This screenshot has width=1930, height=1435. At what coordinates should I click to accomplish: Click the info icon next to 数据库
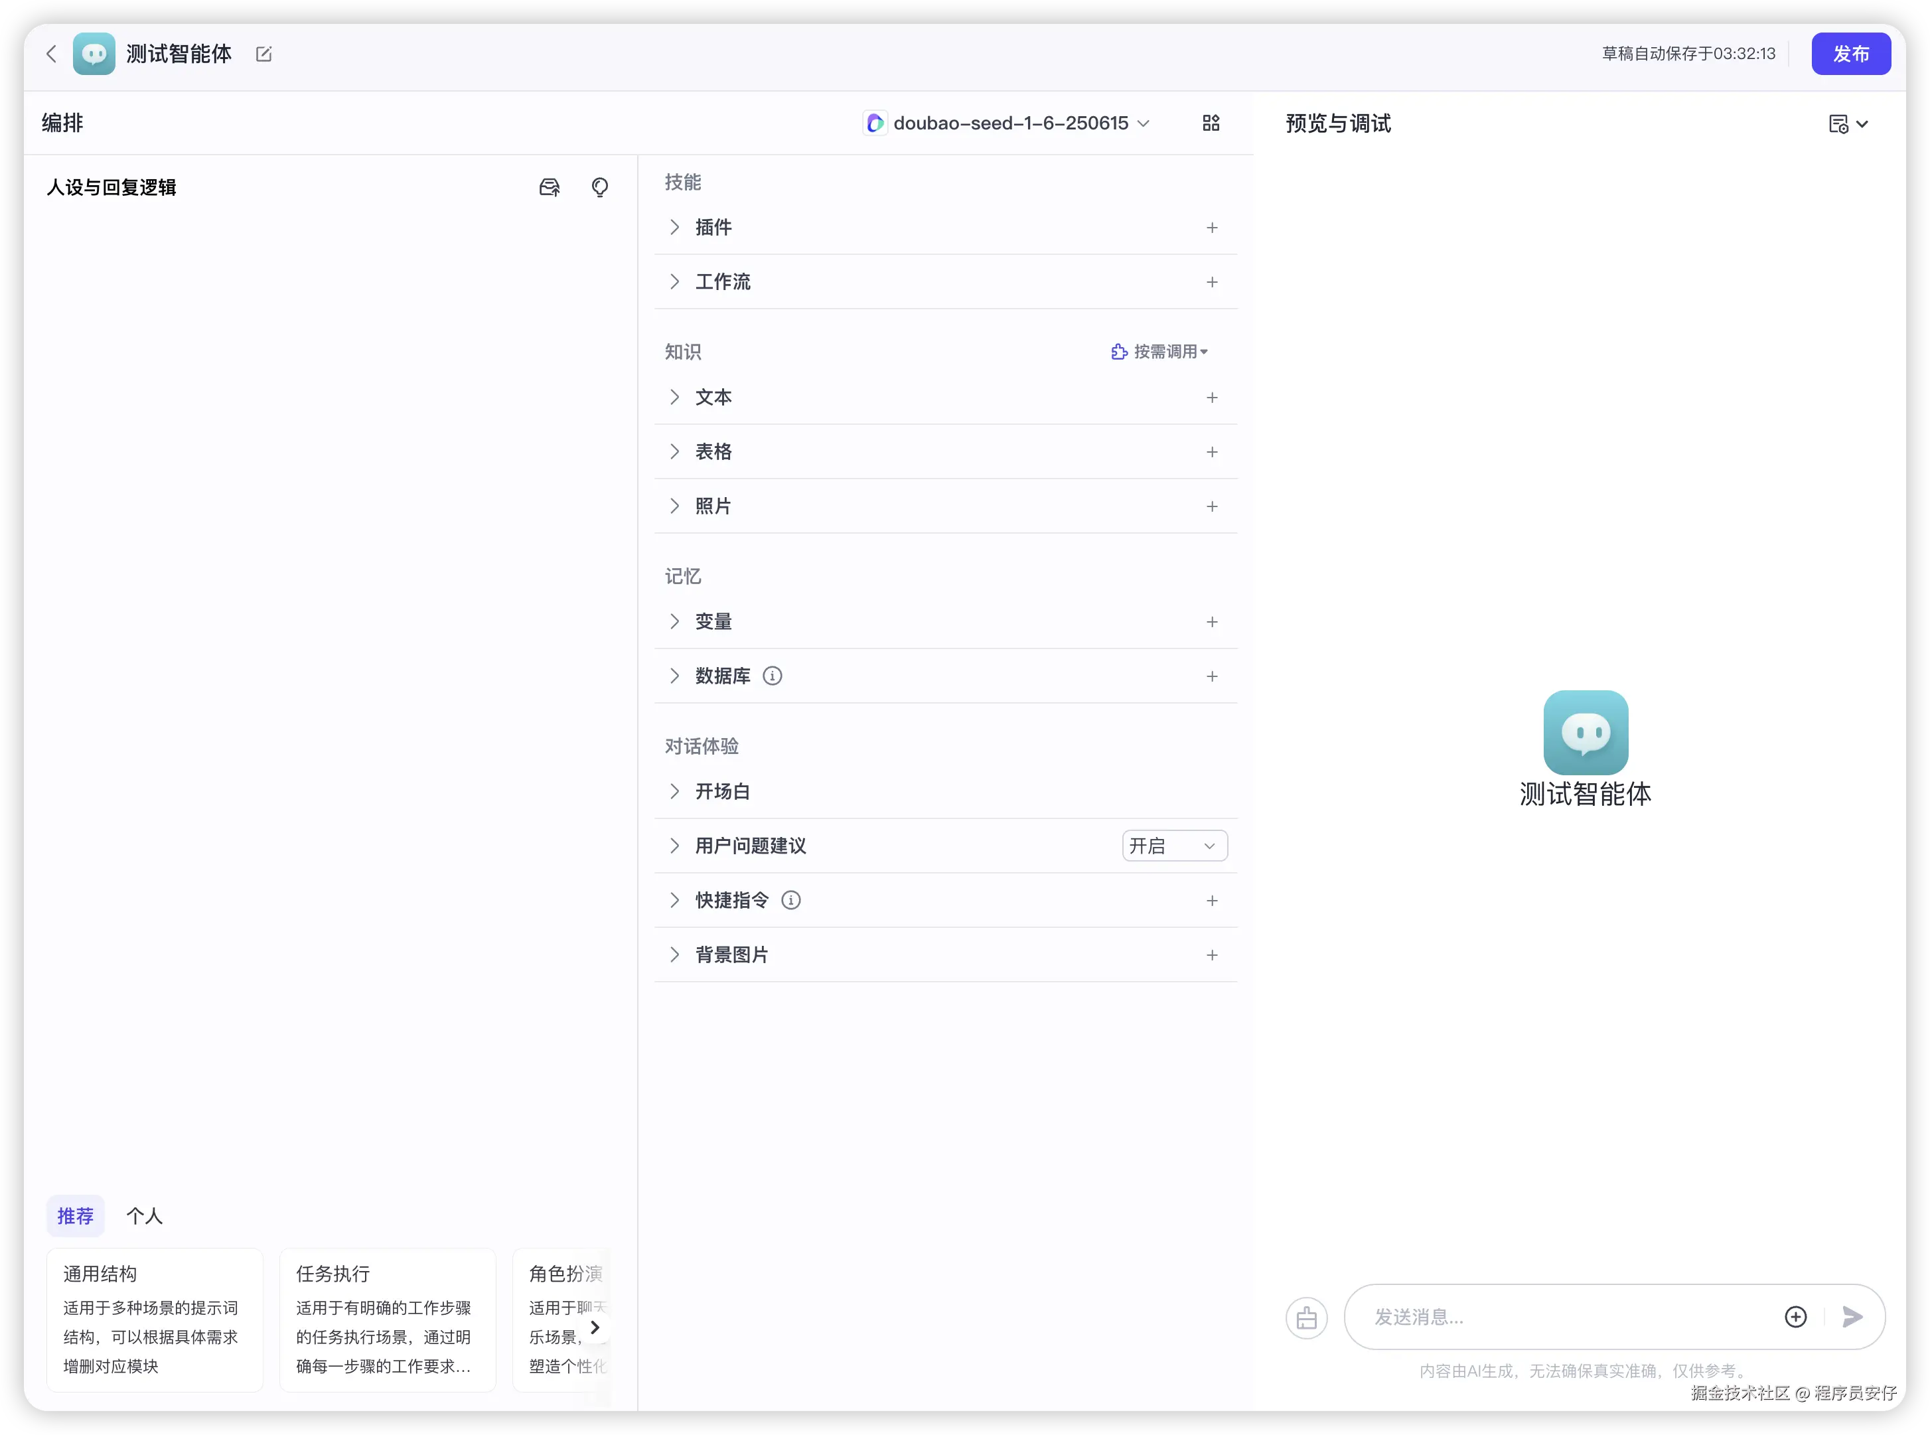772,676
